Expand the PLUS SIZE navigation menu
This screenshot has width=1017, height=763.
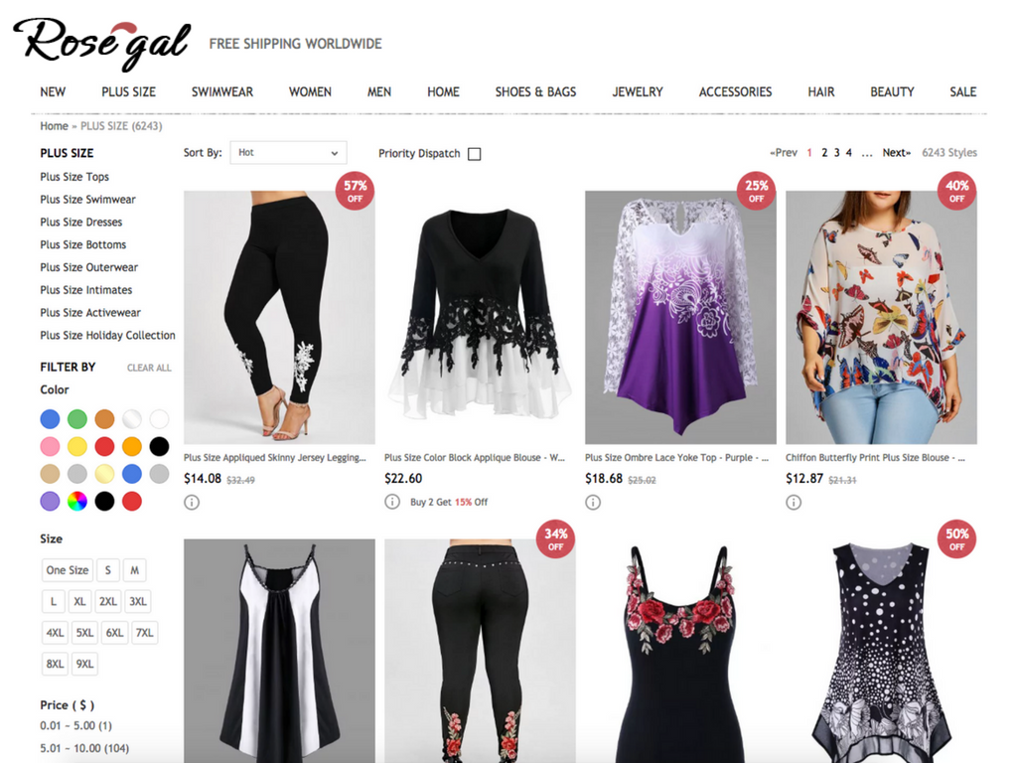(x=128, y=92)
